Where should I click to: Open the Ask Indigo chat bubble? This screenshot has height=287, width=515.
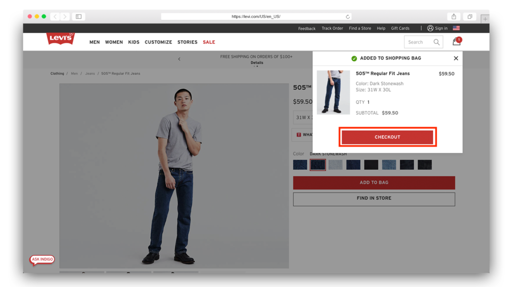tap(42, 259)
